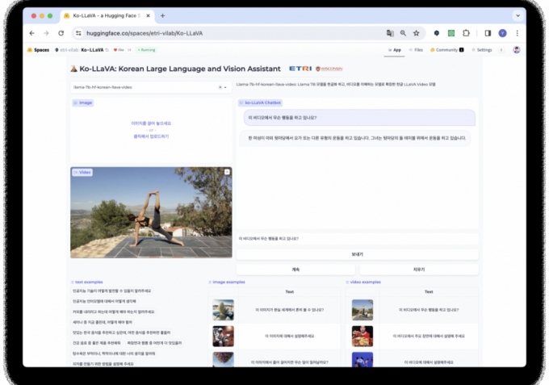Switch to the Files tab
This screenshot has height=385, width=549.
tap(416, 50)
